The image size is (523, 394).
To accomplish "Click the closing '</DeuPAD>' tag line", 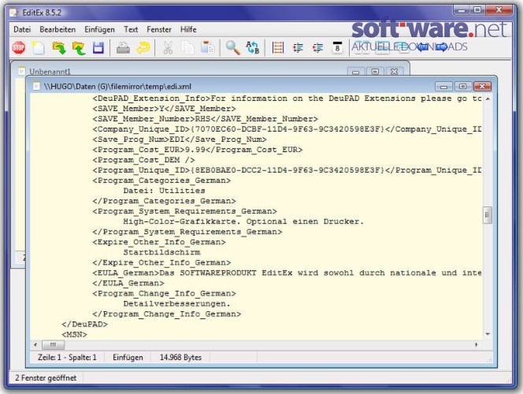I will pyautogui.click(x=85, y=325).
